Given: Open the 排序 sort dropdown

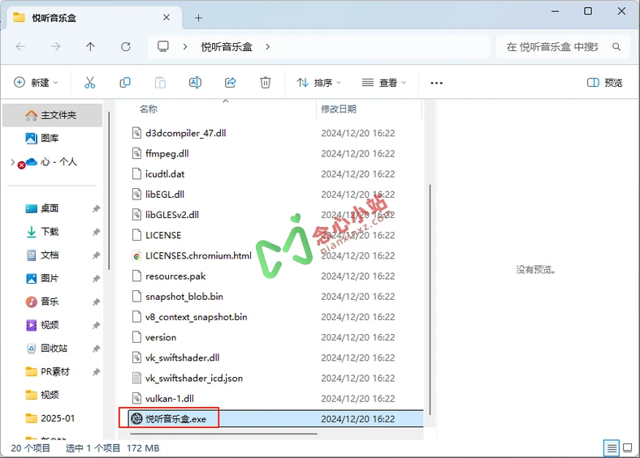Looking at the screenshot, I should [318, 83].
